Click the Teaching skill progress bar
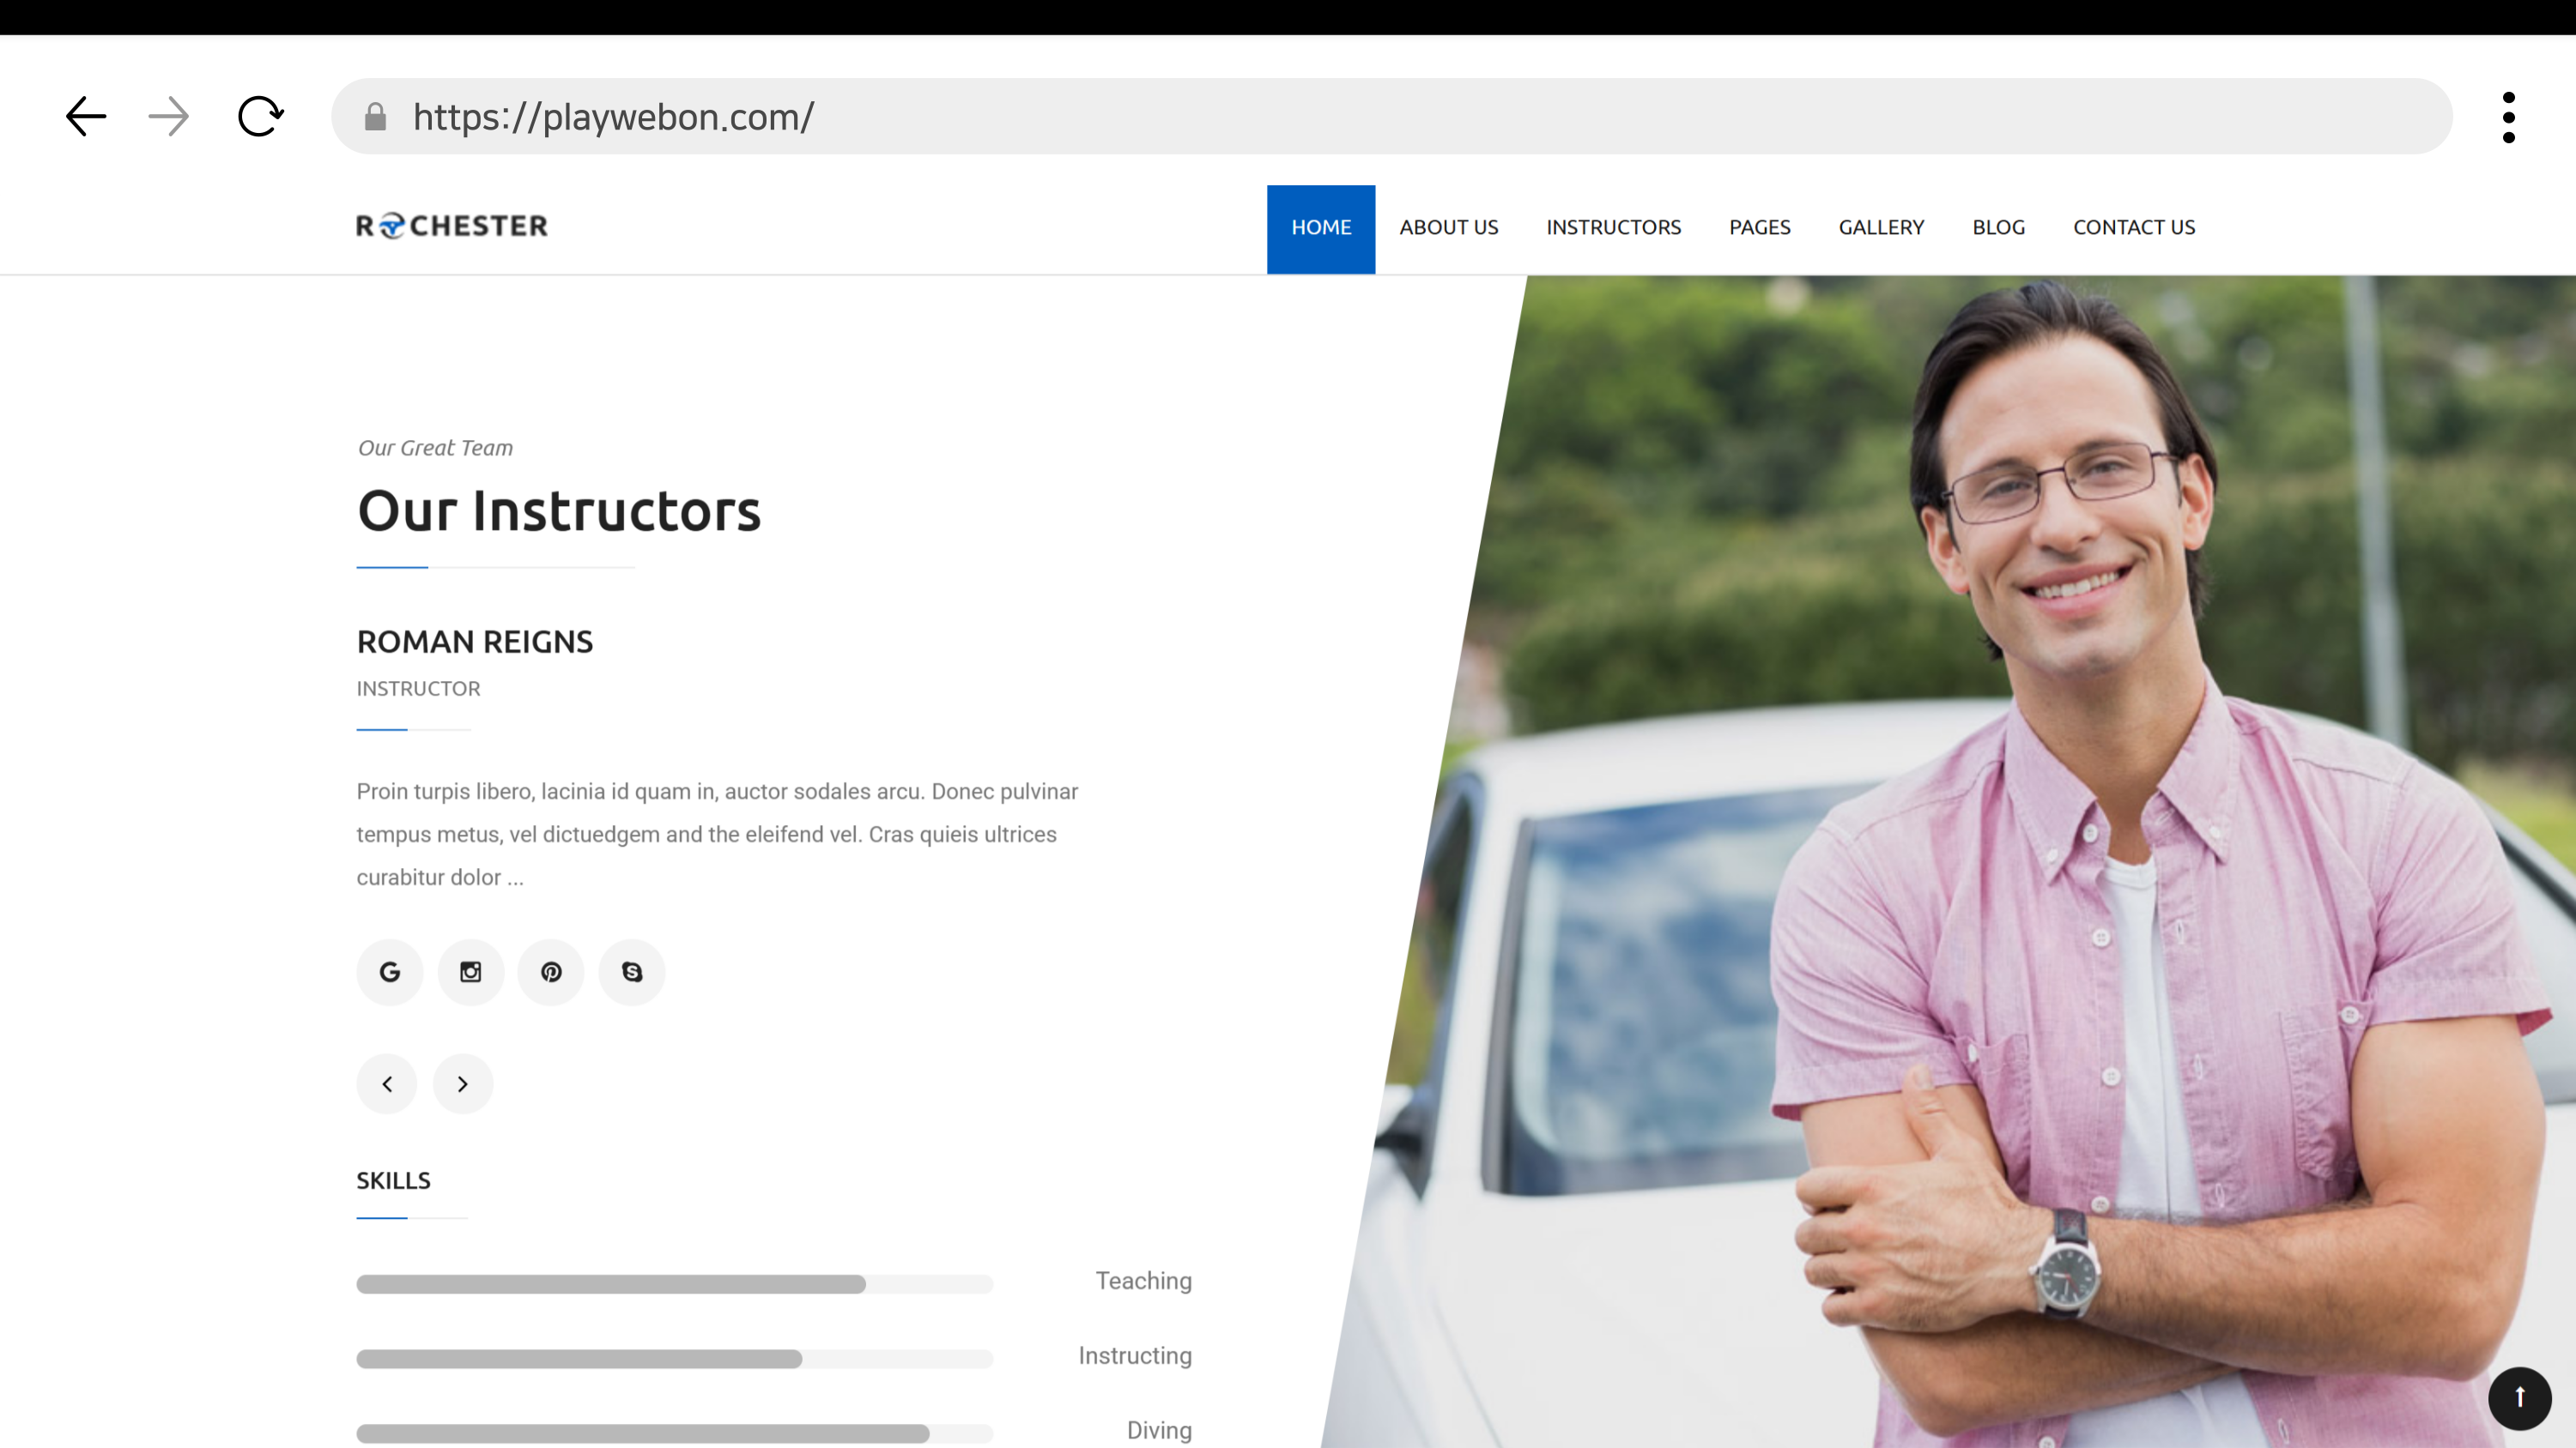 (x=674, y=1284)
